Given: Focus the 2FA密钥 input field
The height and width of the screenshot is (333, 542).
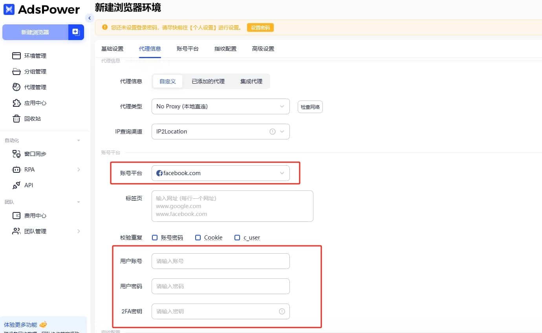Looking at the screenshot, I should tap(221, 311).
